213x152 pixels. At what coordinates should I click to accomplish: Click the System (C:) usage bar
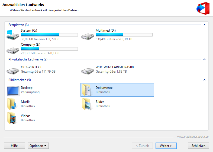pos(49,35)
